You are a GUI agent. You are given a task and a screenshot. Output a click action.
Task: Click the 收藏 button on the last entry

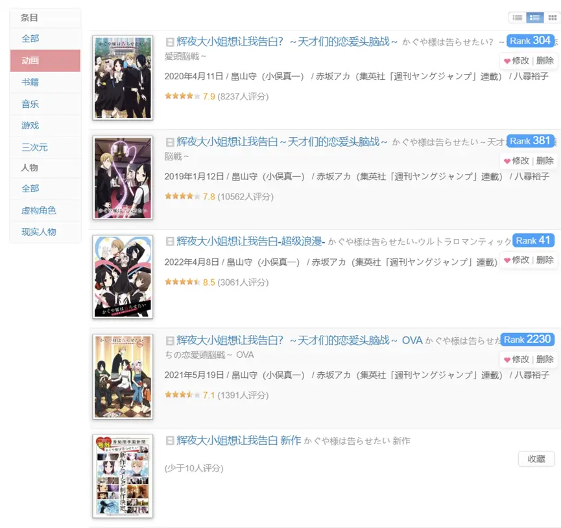[536, 459]
